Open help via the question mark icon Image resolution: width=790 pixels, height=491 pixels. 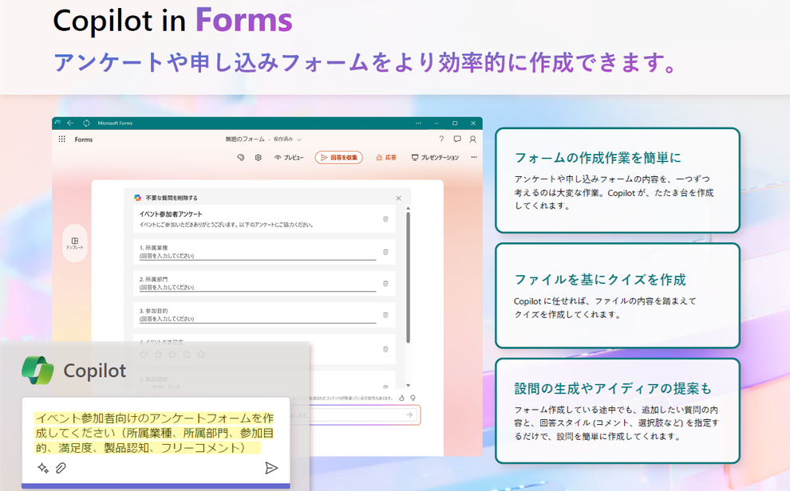tap(441, 139)
